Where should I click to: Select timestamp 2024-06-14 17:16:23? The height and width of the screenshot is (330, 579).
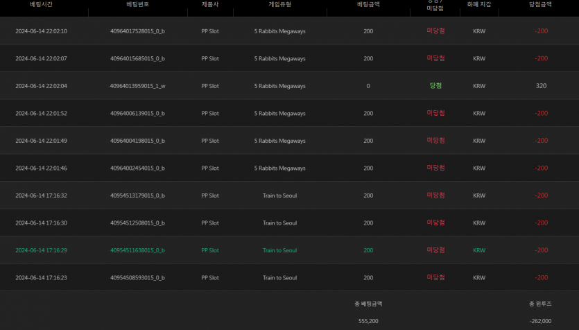pos(42,278)
